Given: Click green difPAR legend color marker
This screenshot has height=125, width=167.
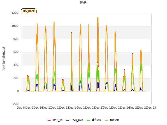Looking at the screenshot, I should tap(88, 120).
